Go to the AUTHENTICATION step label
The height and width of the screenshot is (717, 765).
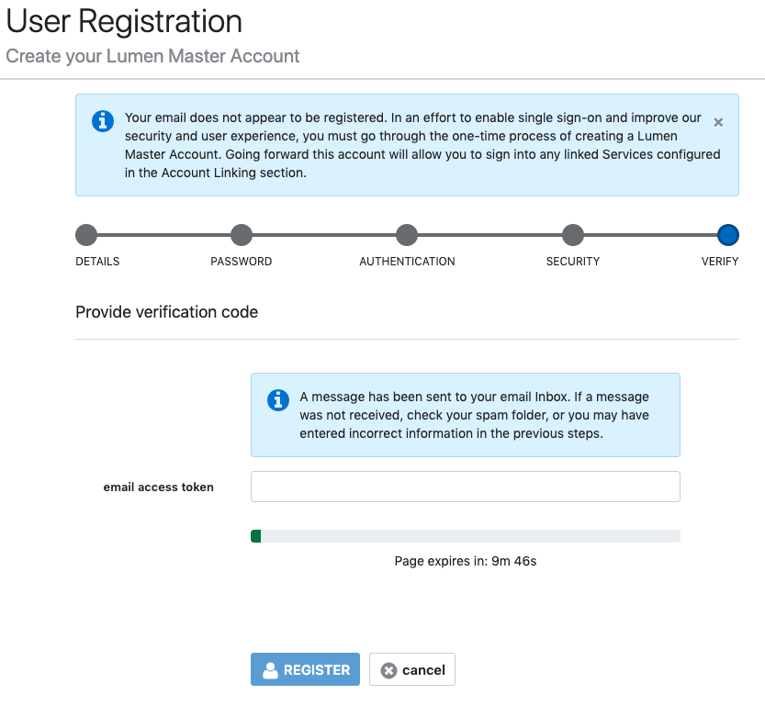click(x=408, y=262)
